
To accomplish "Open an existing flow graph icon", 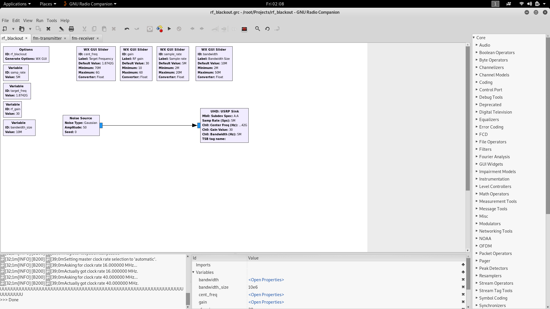I will 21,29.
